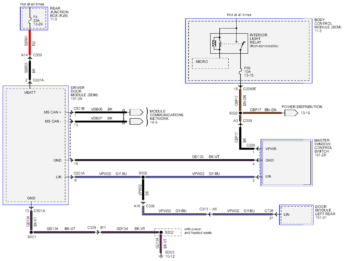Click the C339 - B11 connector label
Screen dimensions: 344x261
point(96,227)
